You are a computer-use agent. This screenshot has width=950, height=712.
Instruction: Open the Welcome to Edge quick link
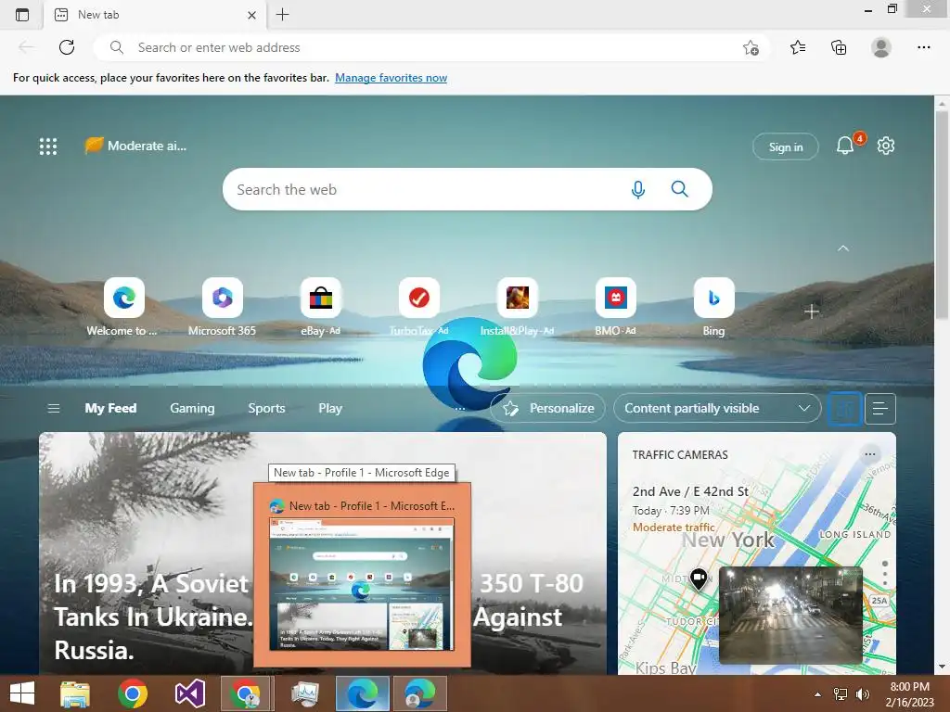coord(123,306)
